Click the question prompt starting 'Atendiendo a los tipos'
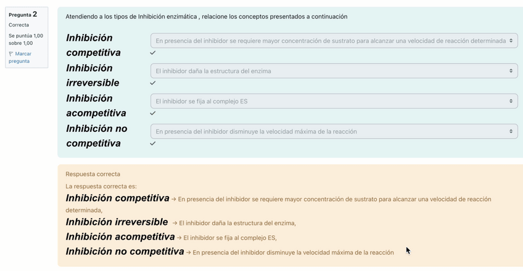This screenshot has width=523, height=271. pos(206,17)
